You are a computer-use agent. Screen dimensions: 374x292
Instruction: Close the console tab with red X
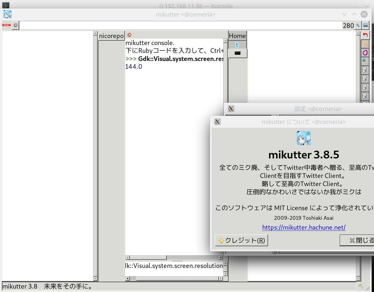pos(130,35)
